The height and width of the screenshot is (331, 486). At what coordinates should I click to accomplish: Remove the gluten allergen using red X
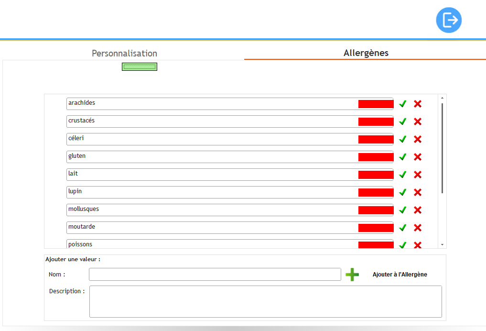tap(417, 157)
